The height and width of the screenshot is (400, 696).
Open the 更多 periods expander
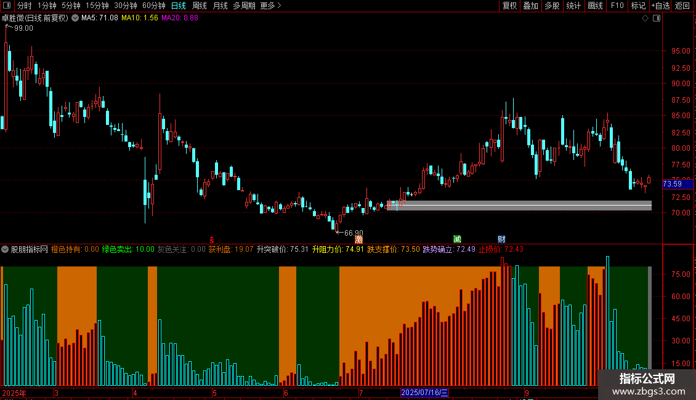click(271, 6)
